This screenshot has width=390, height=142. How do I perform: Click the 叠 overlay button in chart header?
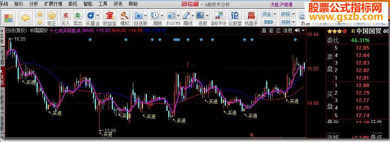click(x=264, y=30)
